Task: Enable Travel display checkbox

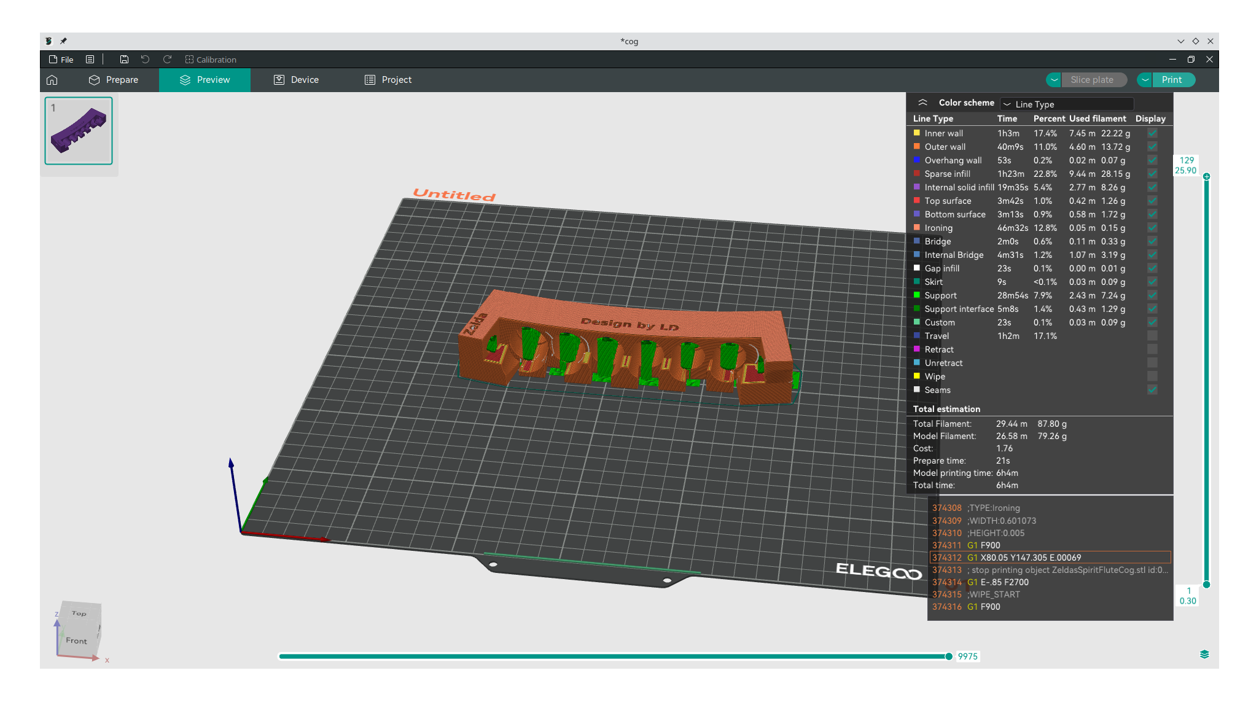Action: [1152, 336]
